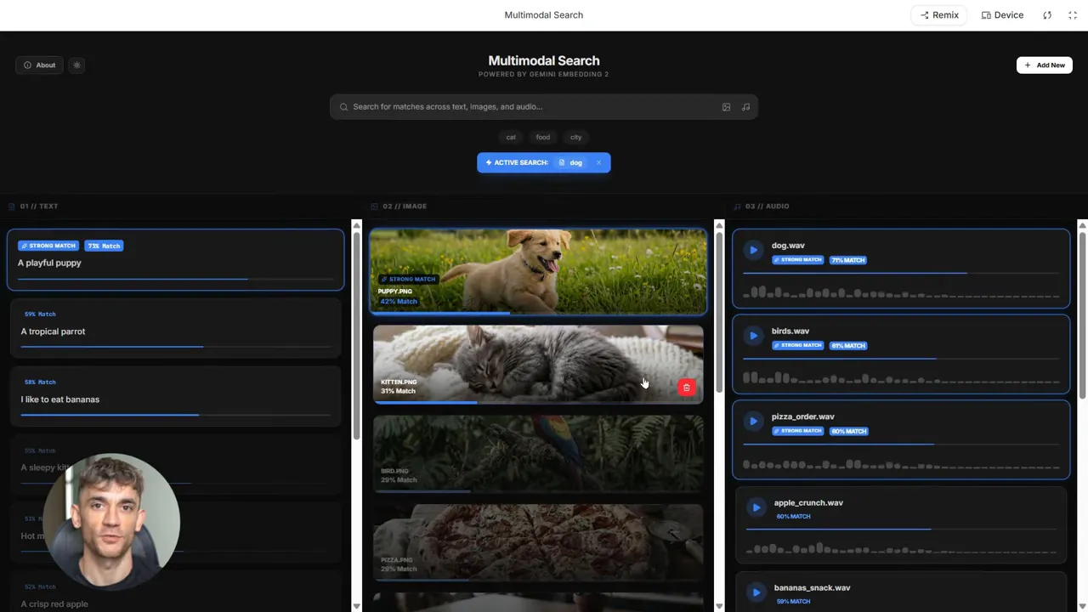Image resolution: width=1088 pixels, height=612 pixels.
Task: Select the food suggestion chip
Action: [x=542, y=137]
